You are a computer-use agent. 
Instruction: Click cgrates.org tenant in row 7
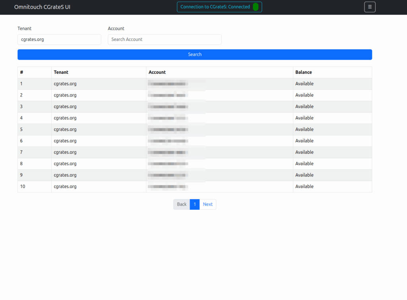coord(65,152)
